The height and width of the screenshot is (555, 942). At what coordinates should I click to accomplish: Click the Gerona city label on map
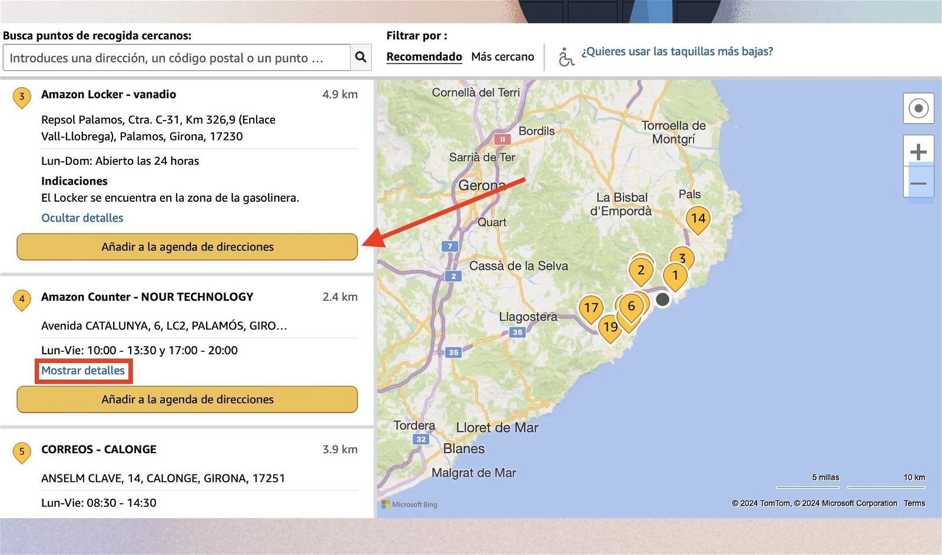pyautogui.click(x=482, y=185)
